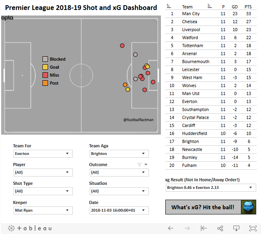Open the share icon in the toolbar
This screenshot has width=261, height=234.
tap(220, 228)
